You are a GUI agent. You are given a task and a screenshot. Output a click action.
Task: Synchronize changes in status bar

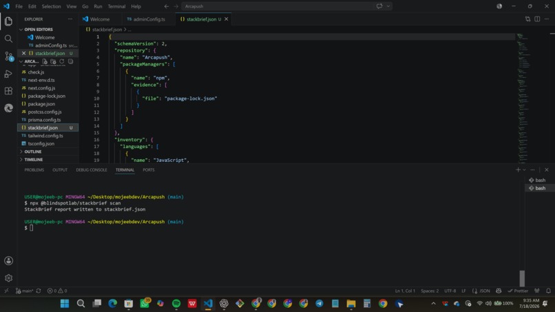click(x=39, y=291)
